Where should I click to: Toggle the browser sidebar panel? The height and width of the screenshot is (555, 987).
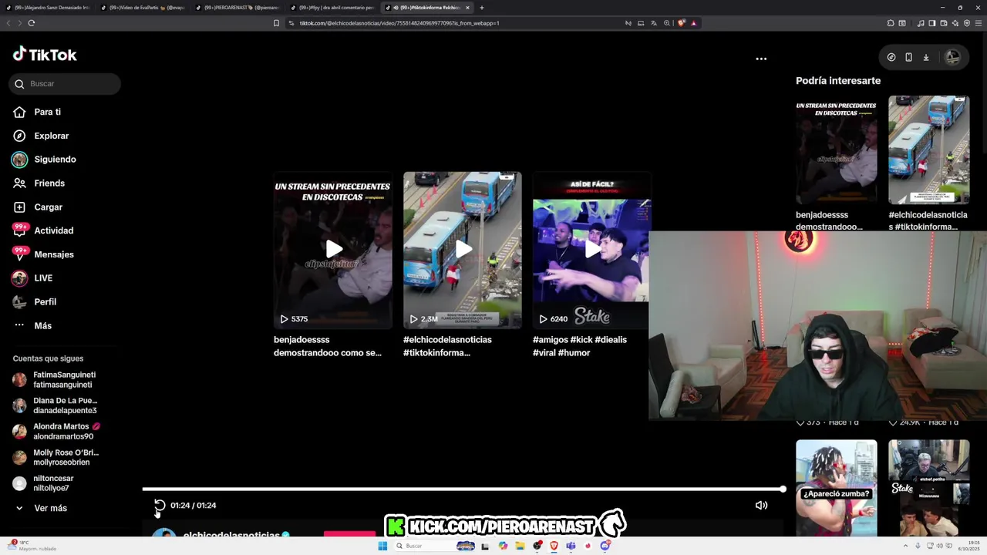pyautogui.click(x=931, y=23)
